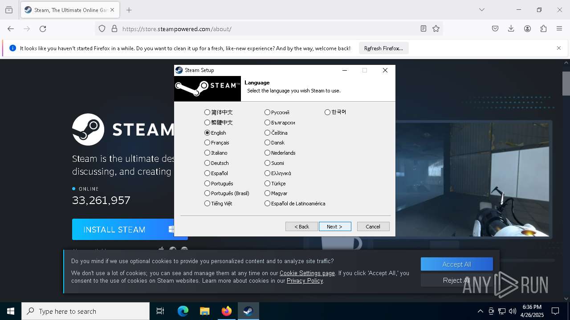Select Suomi language

coord(274,163)
